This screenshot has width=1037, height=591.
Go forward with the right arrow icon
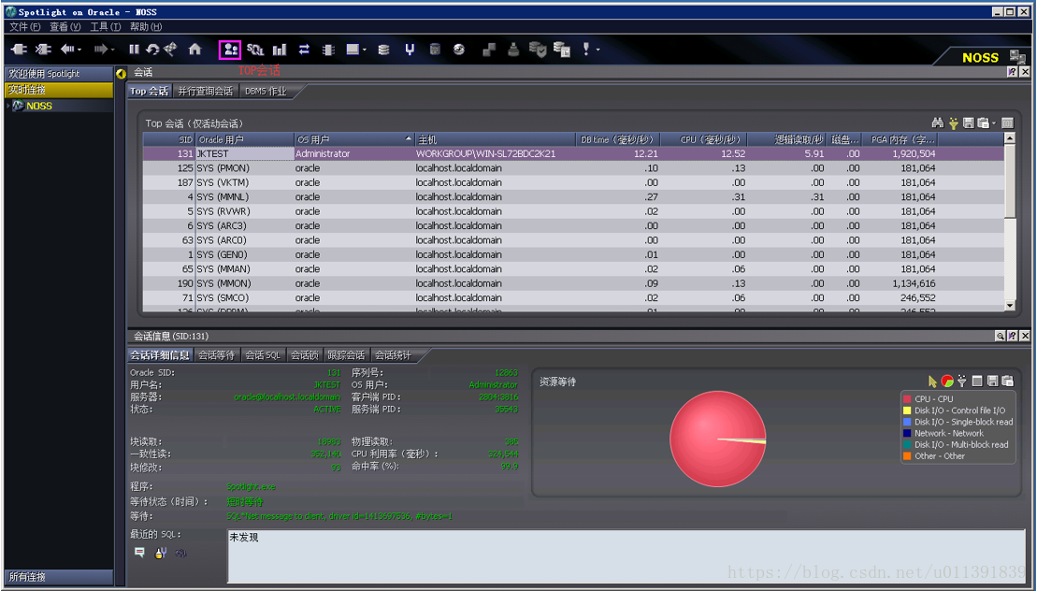[x=101, y=49]
